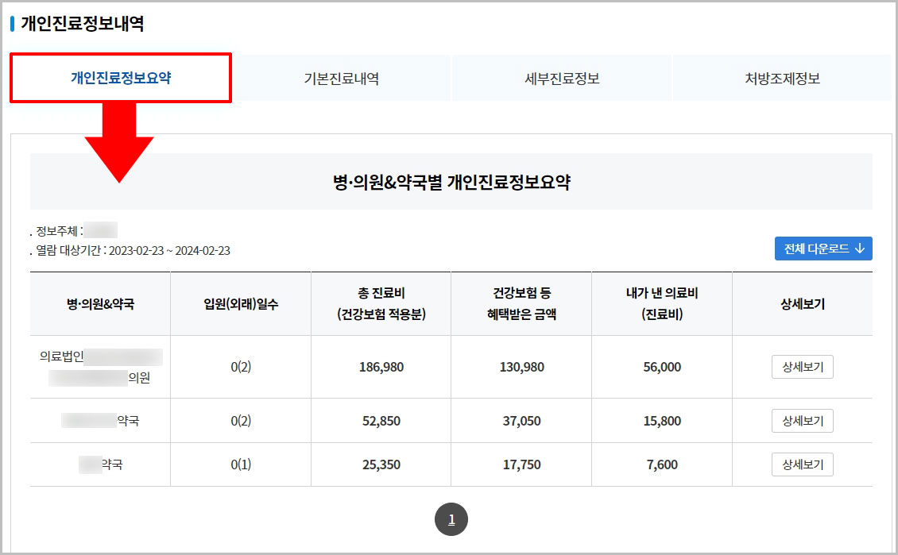Click the 병·의원&약국 column header

pos(99,303)
